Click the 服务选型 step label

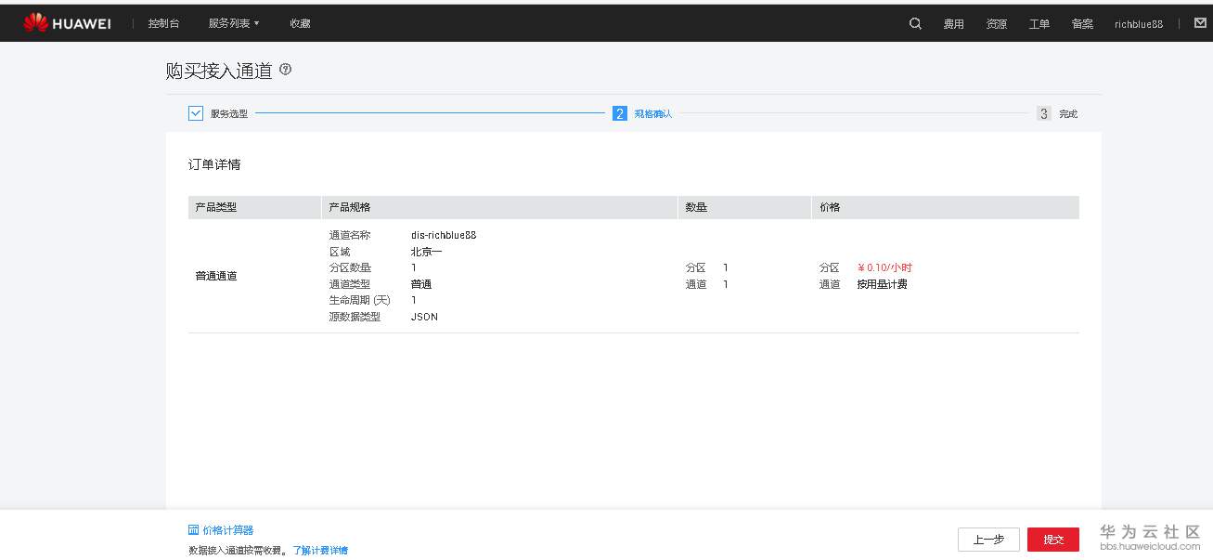[x=229, y=114]
